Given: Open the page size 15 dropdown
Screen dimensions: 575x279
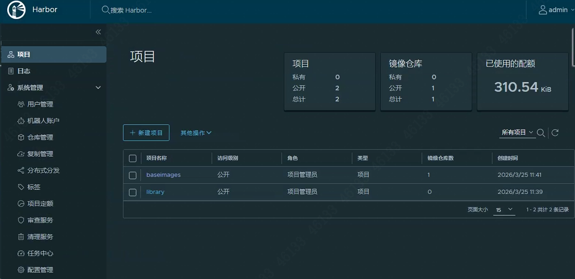Looking at the screenshot, I should (x=504, y=210).
